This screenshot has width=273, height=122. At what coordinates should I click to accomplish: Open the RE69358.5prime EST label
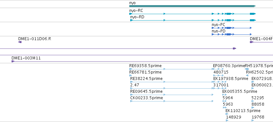[x=145, y=66]
